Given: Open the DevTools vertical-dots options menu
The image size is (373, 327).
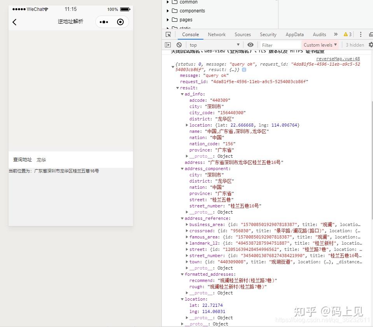Looking at the screenshot, I should click(361, 35).
